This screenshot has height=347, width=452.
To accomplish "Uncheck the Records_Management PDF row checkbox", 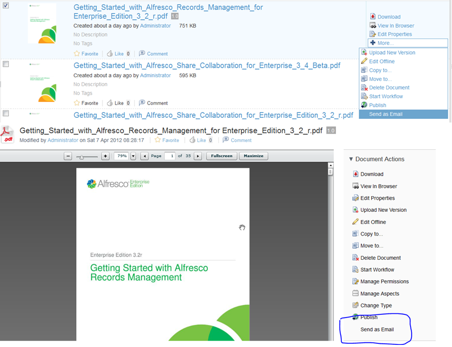I will (6, 5).
